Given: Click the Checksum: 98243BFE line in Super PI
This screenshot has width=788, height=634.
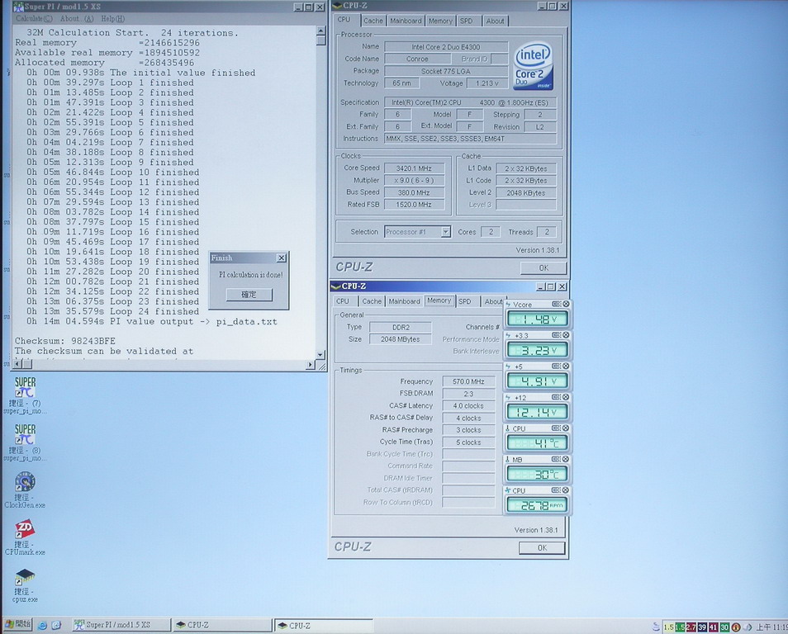Looking at the screenshot, I should click(x=64, y=341).
